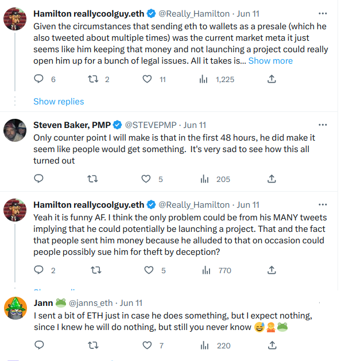Share Steven Baker's tweet
The image size is (349, 361).
coord(272,179)
